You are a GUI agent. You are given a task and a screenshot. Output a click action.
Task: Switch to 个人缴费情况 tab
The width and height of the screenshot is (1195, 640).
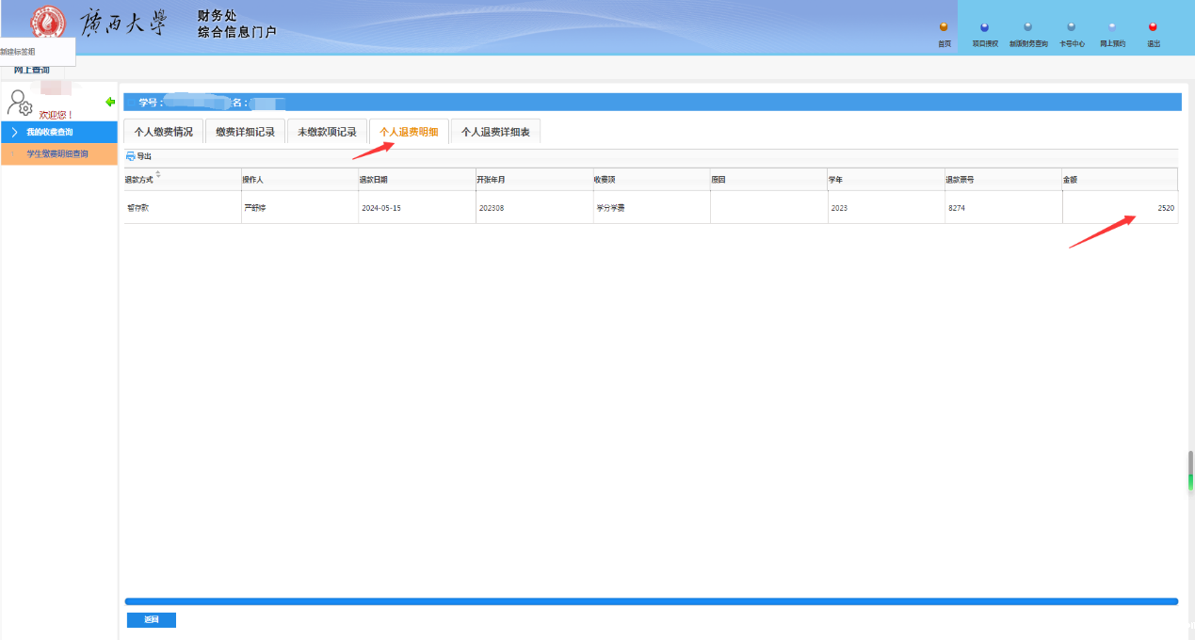[x=163, y=133]
